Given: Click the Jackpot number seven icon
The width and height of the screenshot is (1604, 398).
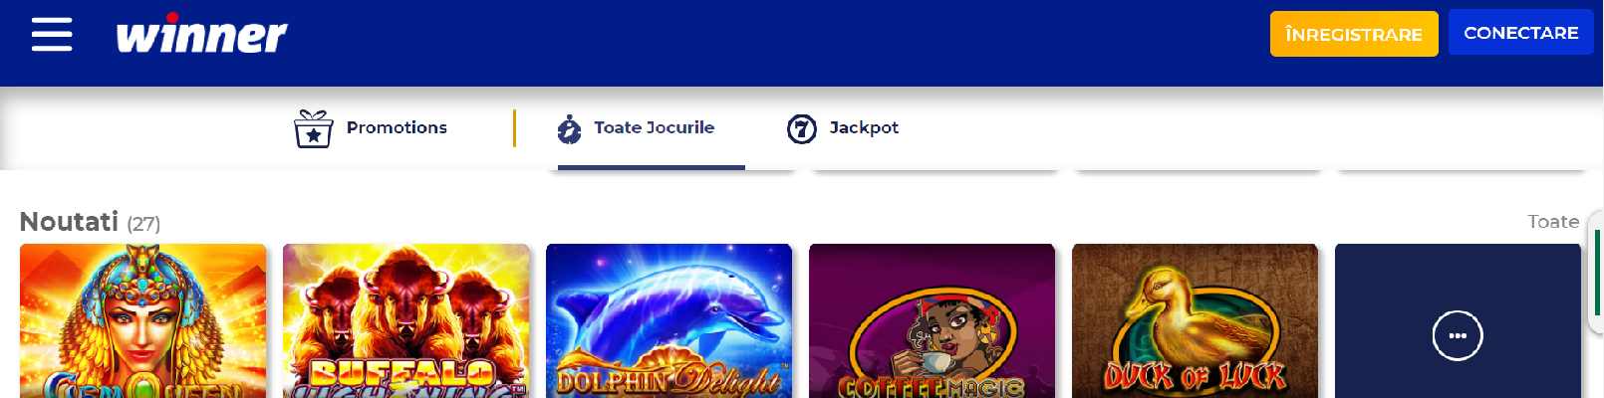Looking at the screenshot, I should click(802, 128).
